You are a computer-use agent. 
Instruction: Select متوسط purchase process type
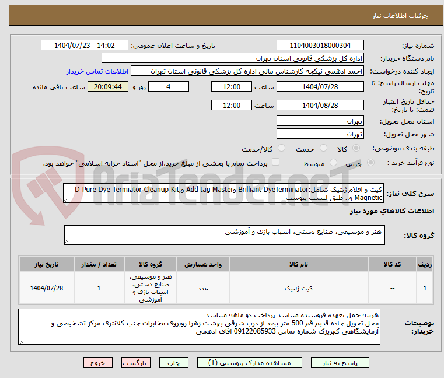click(334, 163)
